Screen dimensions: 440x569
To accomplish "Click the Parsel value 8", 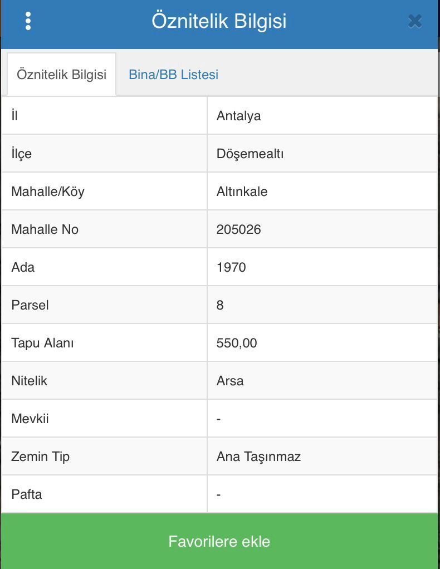I will (x=220, y=305).
